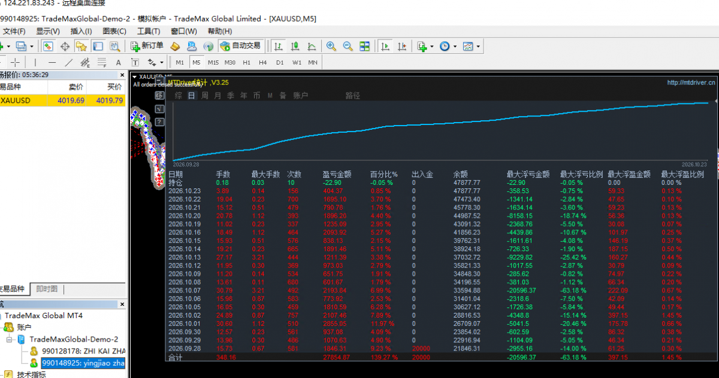The height and width of the screenshot is (378, 719).
Task: Toggle the 自动交易 auto trading button
Action: pyautogui.click(x=240, y=46)
